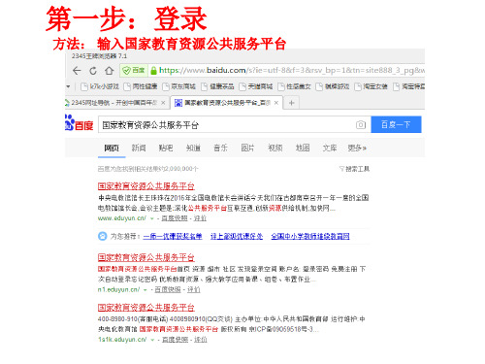Open 百度快照 for the 1s1k.eduyun.cn result

175,340
